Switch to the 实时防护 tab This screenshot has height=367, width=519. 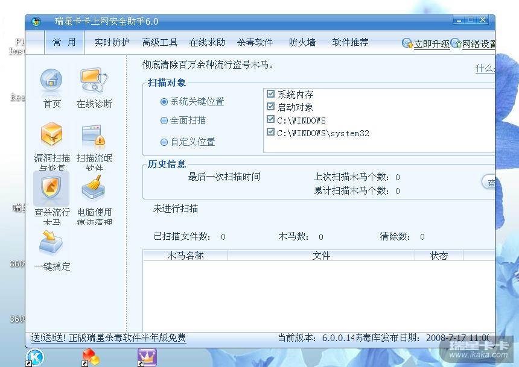[112, 42]
